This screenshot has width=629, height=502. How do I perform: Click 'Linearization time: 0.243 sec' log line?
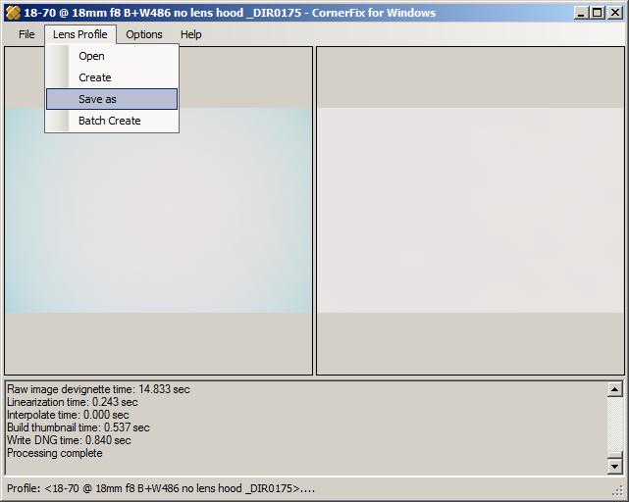[73, 402]
